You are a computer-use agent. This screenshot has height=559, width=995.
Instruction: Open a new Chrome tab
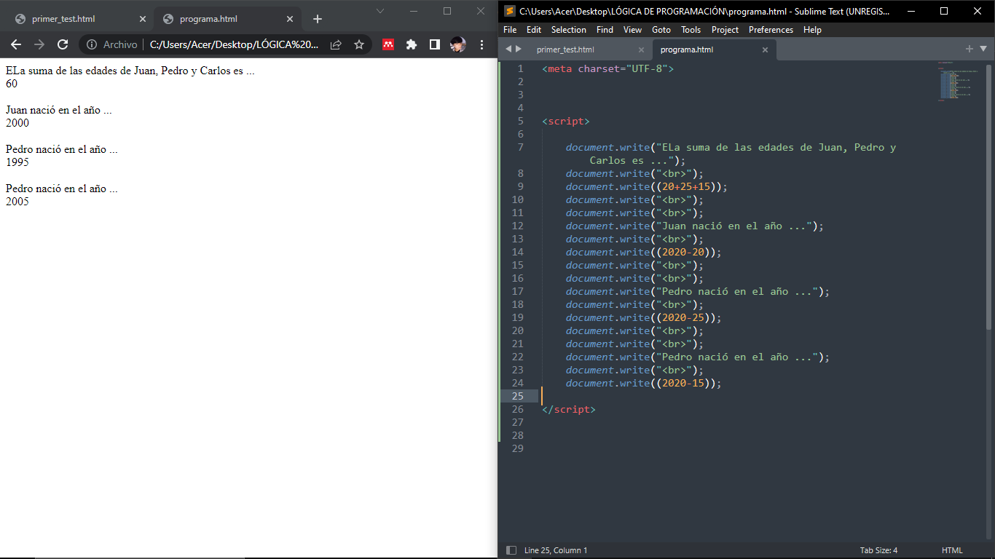pos(317,19)
